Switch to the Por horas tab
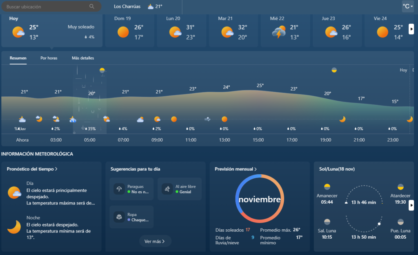The width and height of the screenshot is (418, 255). coord(49,58)
